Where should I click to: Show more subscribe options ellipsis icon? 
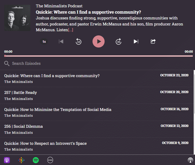pyautogui.click(x=50, y=160)
